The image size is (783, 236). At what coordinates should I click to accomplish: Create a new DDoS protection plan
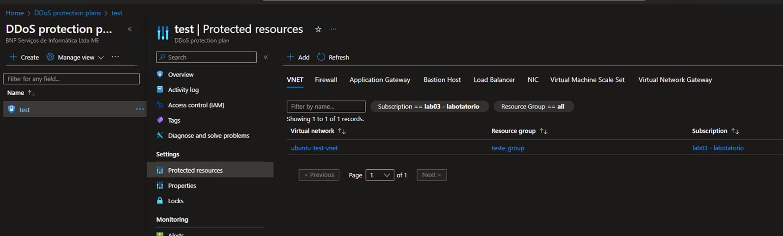point(25,57)
